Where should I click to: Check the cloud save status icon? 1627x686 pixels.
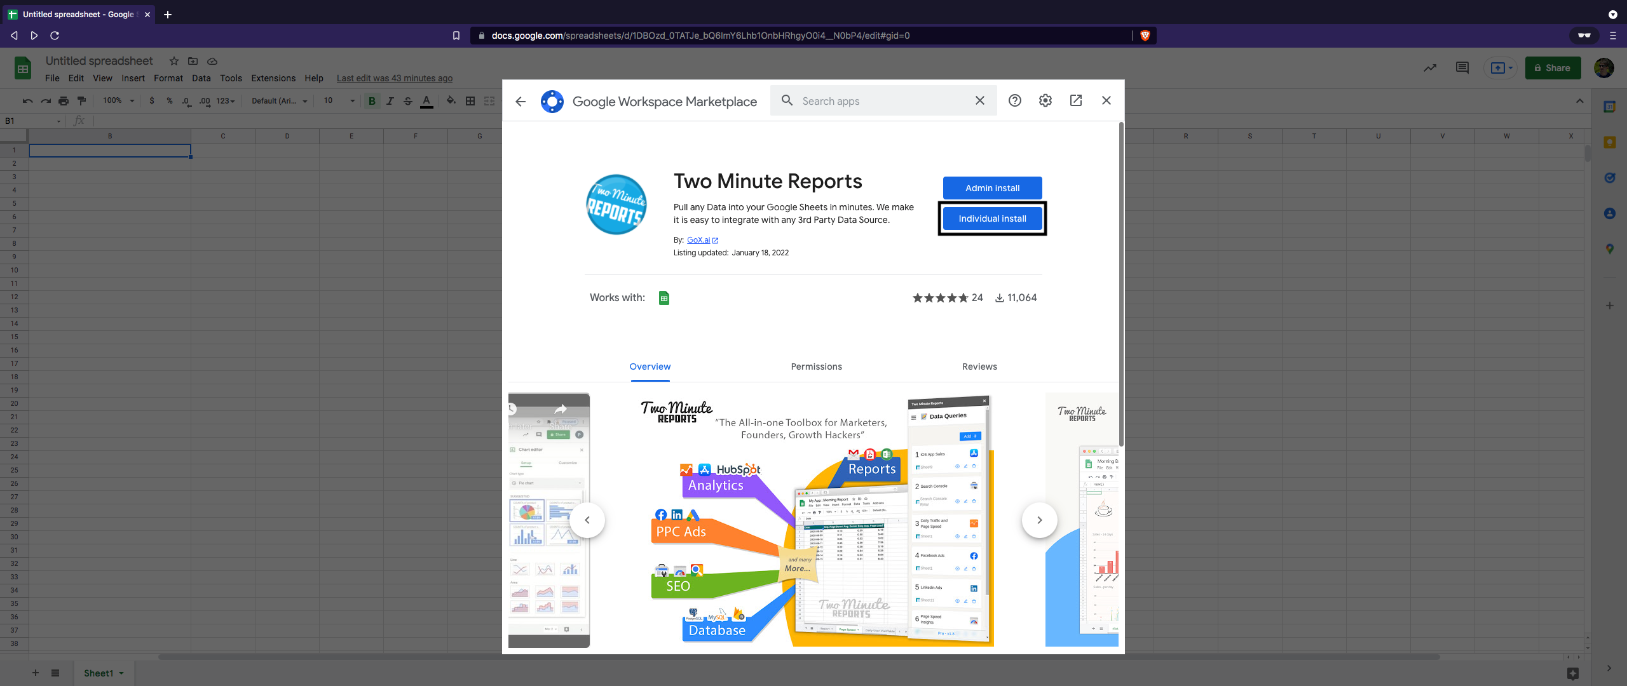(x=212, y=61)
